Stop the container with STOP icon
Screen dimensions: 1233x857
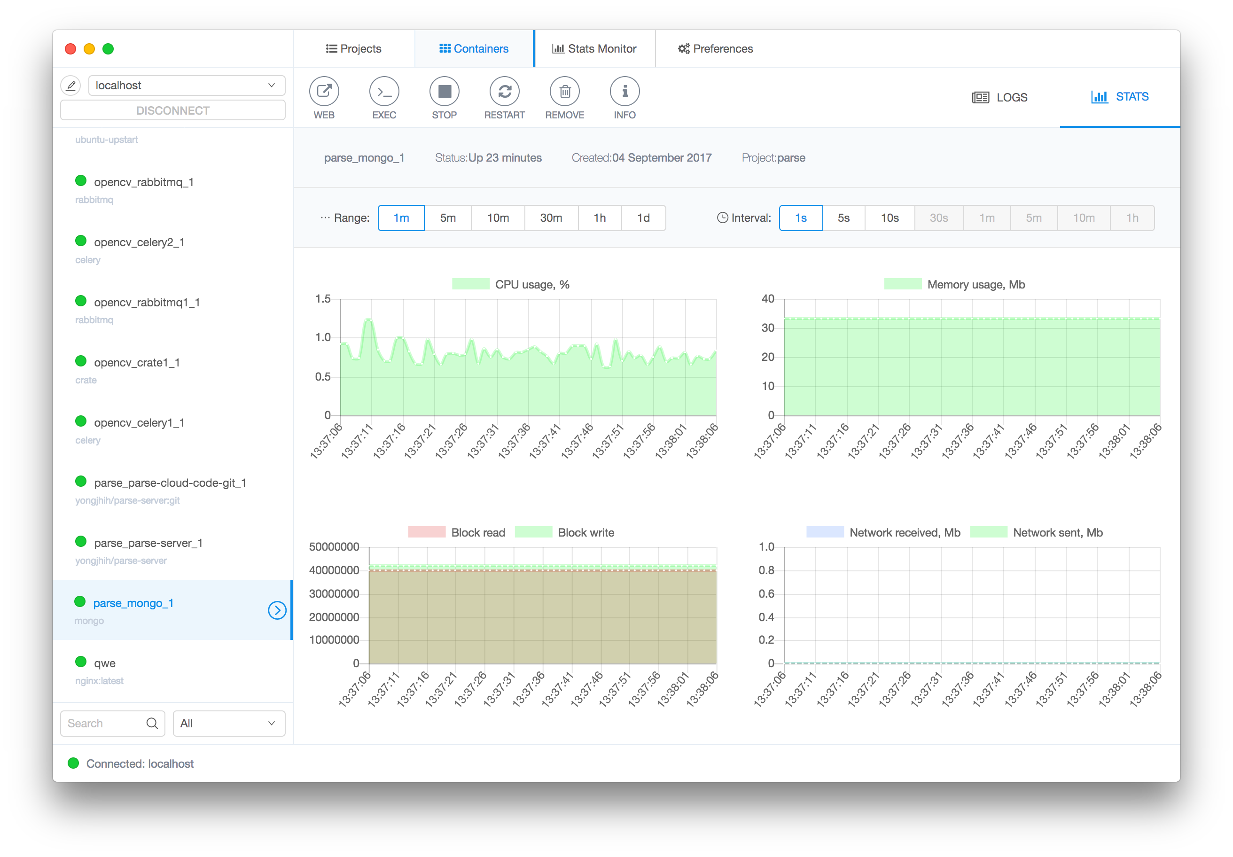point(444,91)
